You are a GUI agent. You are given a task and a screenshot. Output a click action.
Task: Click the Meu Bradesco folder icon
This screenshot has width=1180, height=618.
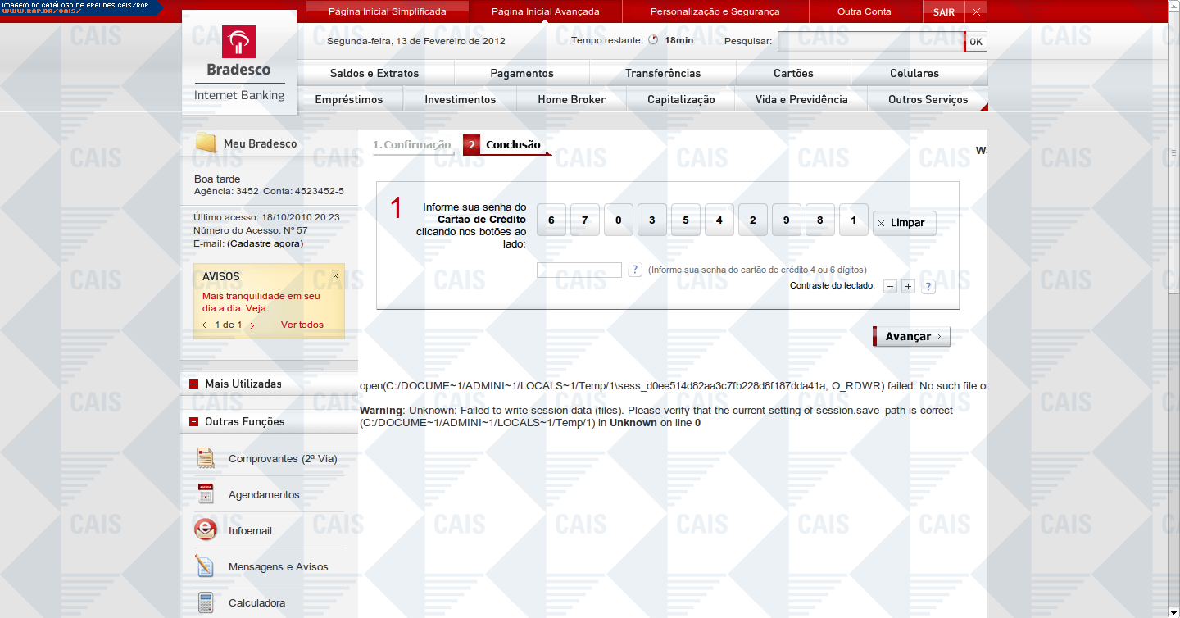point(206,143)
